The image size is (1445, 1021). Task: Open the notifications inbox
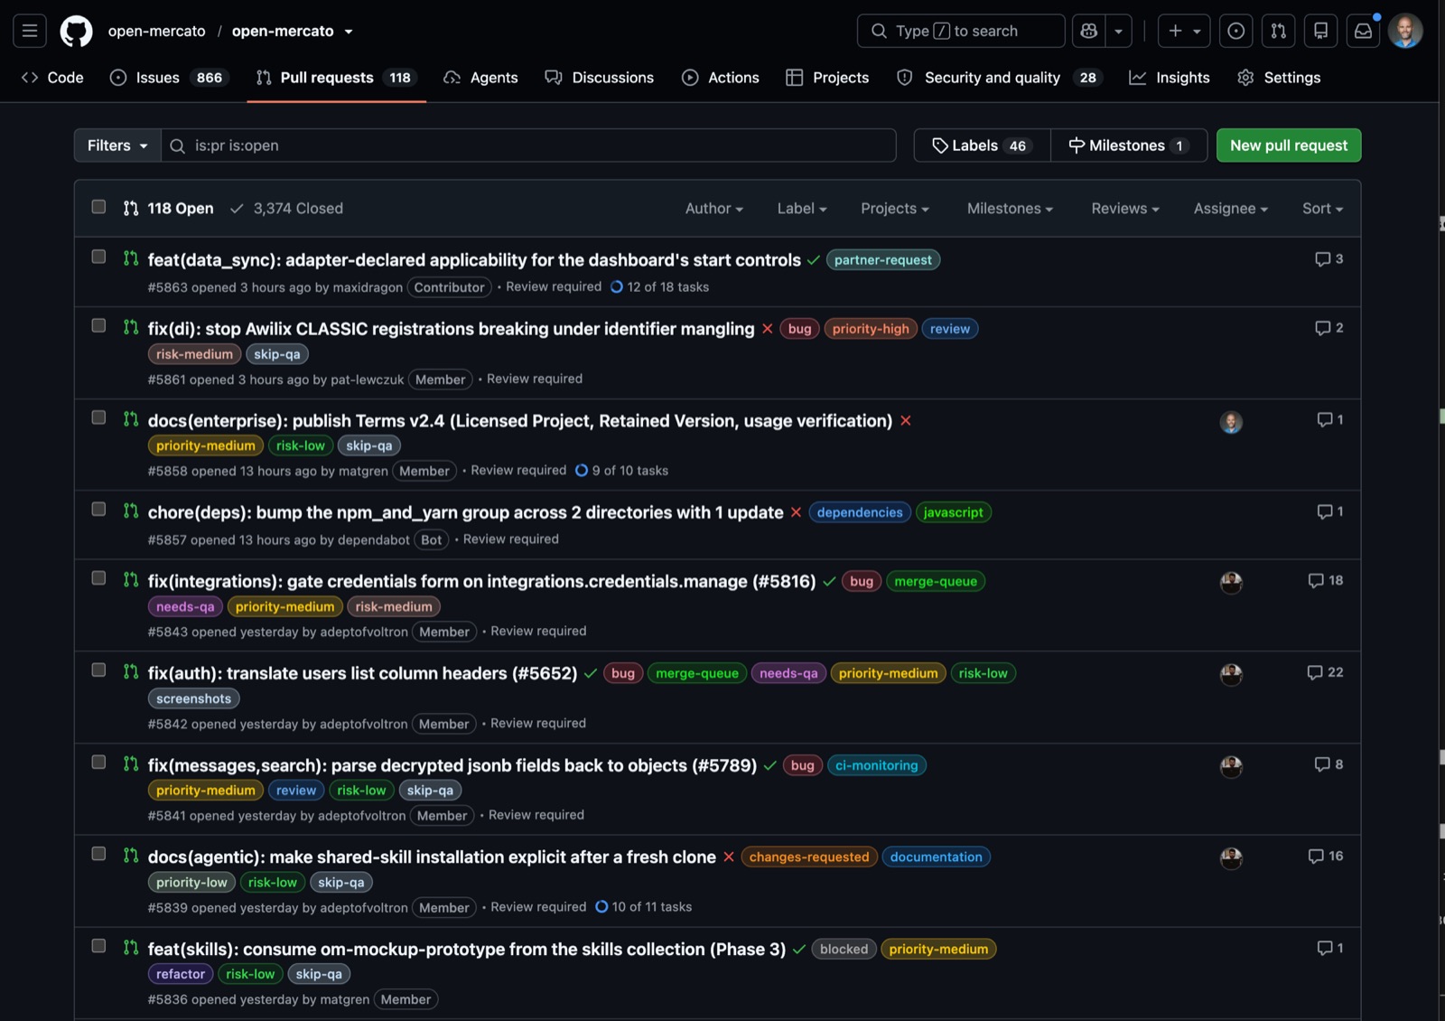coord(1363,31)
